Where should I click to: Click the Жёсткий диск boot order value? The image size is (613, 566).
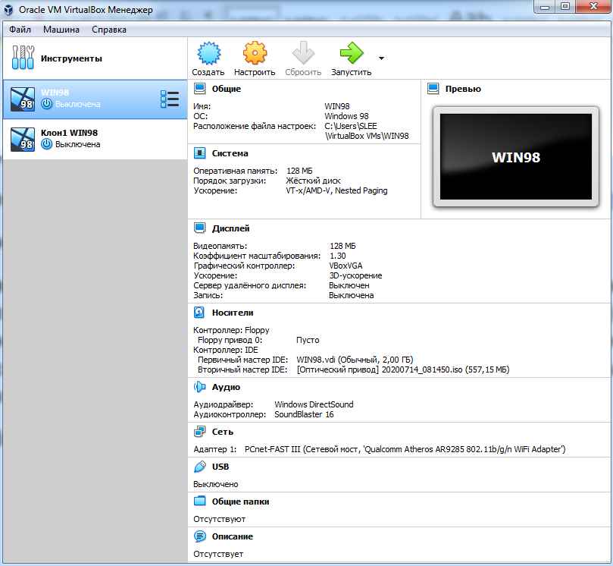tap(313, 181)
